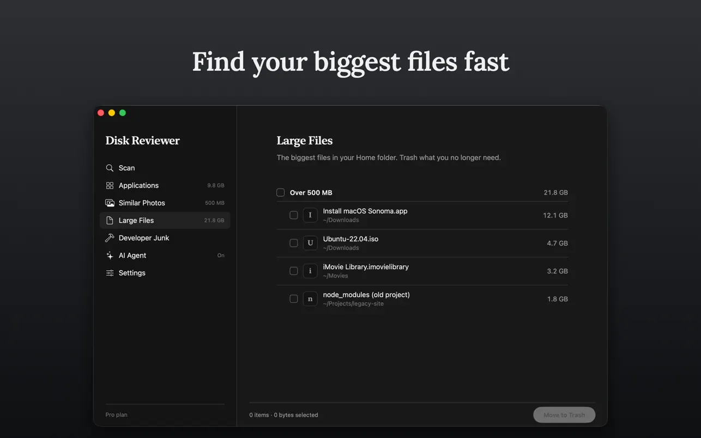Click the iMovie Library.imovielibrary file name
Screen dimensions: 701x438
(x=366, y=266)
